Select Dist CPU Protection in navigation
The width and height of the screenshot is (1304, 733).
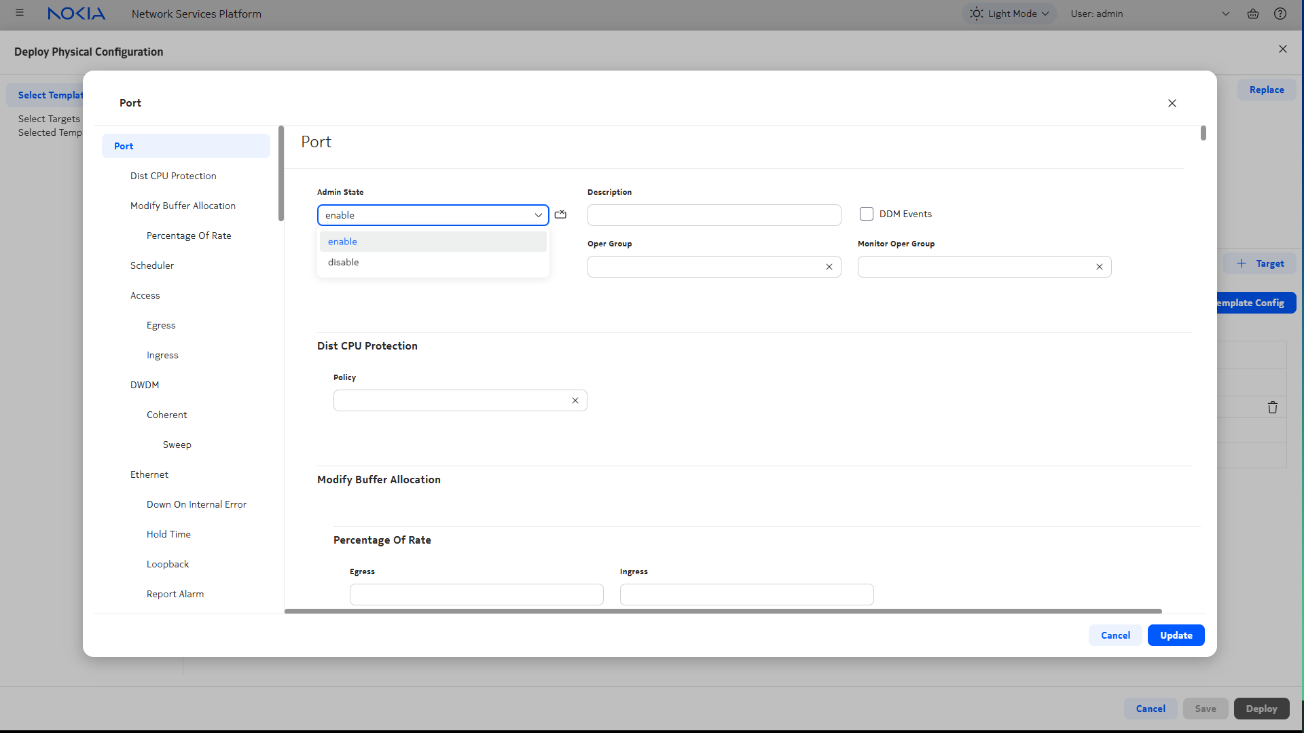click(173, 176)
